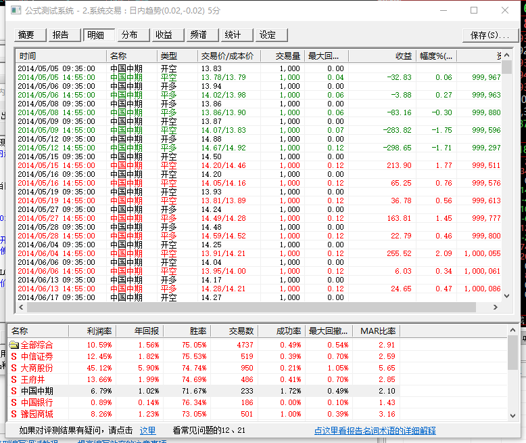Screen dimensions: 526x443
Task: Click the S icon beside 豫园商城
Action: pos(14,415)
